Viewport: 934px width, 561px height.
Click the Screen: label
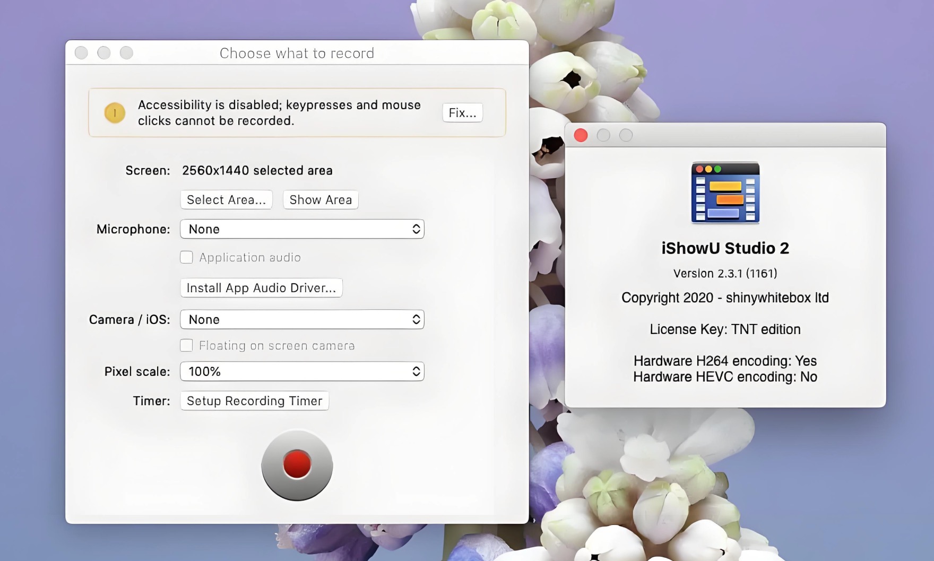(148, 170)
